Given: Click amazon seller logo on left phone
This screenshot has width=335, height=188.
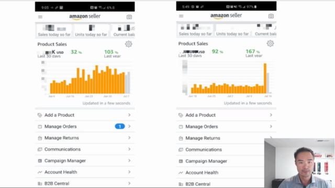Looking at the screenshot, I should click(x=85, y=17).
